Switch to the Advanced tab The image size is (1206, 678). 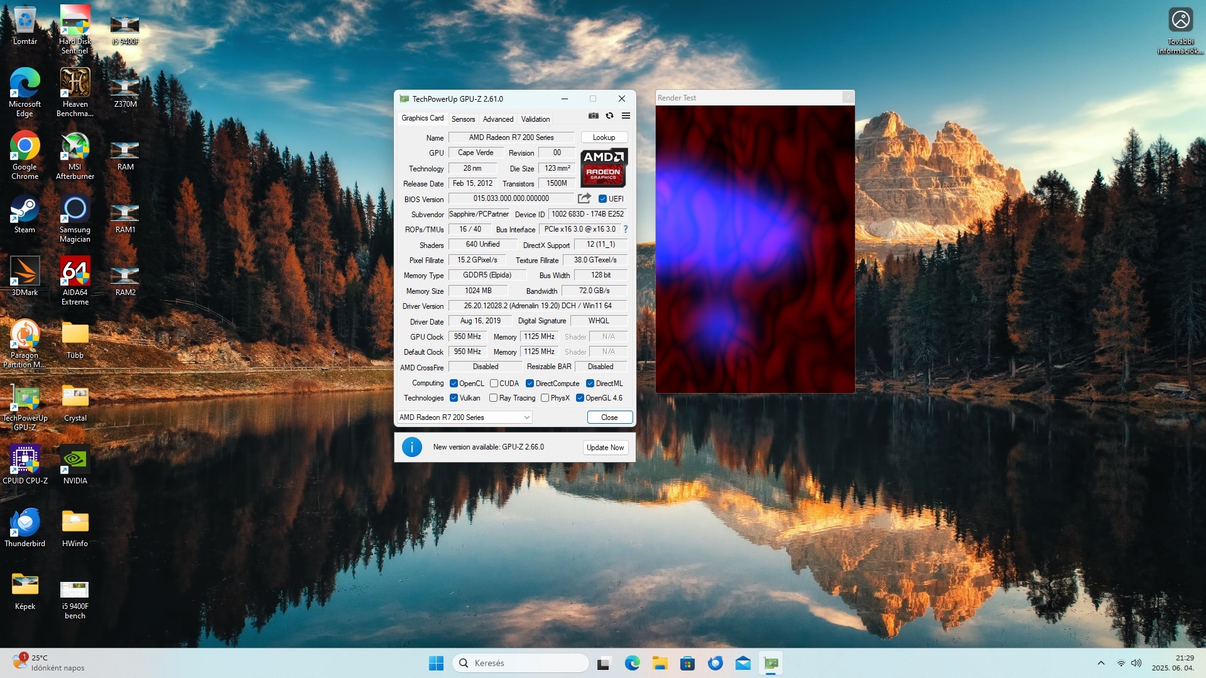coord(498,119)
